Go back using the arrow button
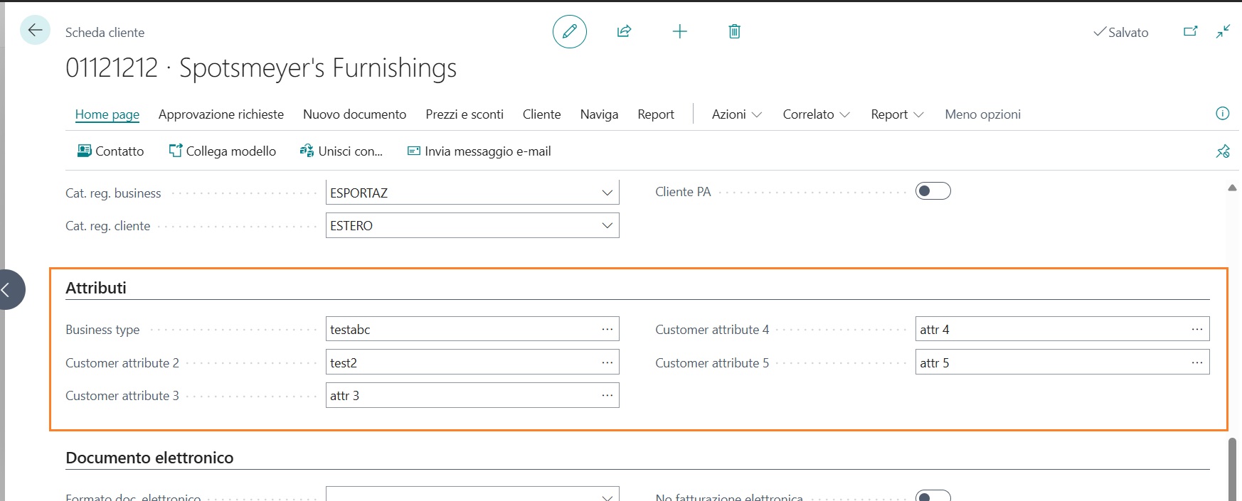Viewport: 1242px width, 501px height. (35, 31)
